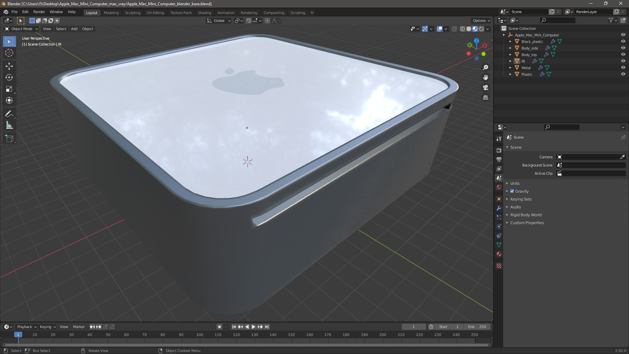Image resolution: width=629 pixels, height=354 pixels.
Task: Jump to the timeline's first frame
Action: [x=234, y=327]
